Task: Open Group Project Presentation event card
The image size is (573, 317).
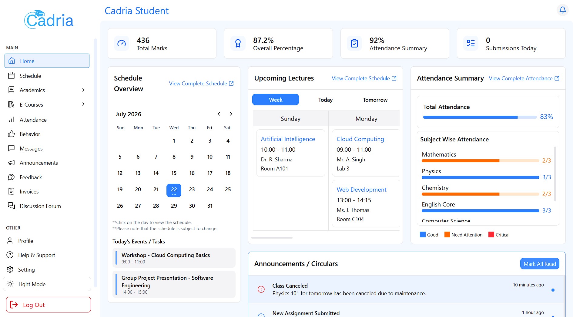Action: pos(174,284)
